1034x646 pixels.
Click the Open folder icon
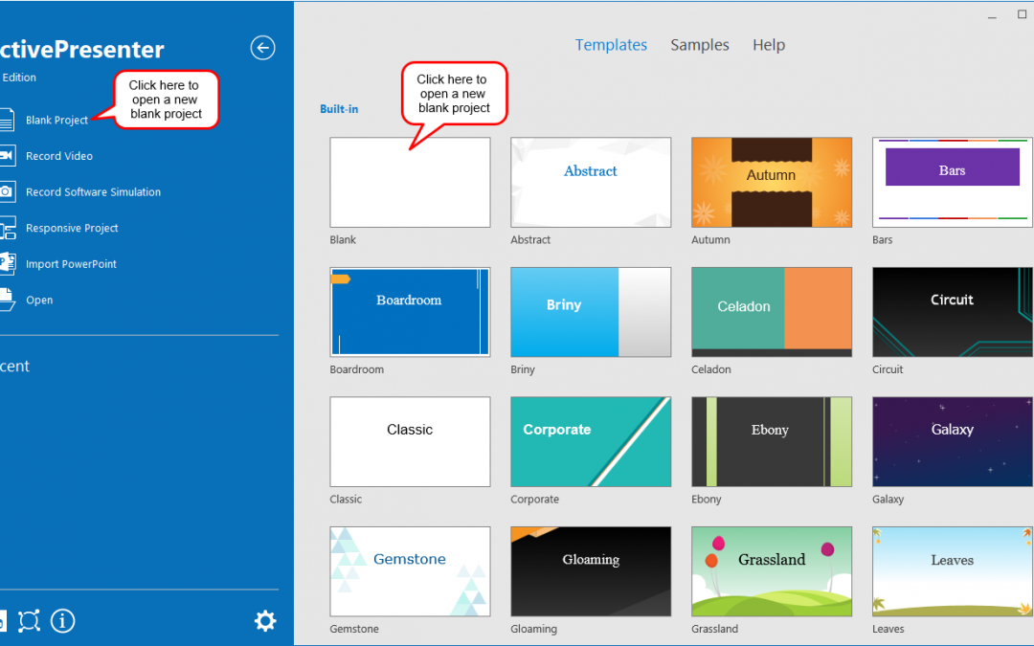coord(7,300)
